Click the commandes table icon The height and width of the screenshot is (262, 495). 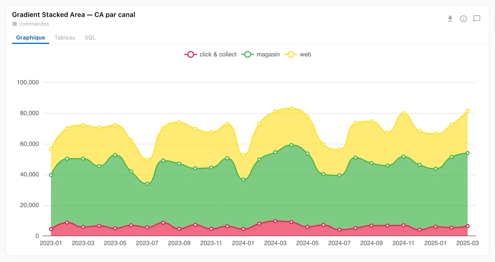[15, 24]
